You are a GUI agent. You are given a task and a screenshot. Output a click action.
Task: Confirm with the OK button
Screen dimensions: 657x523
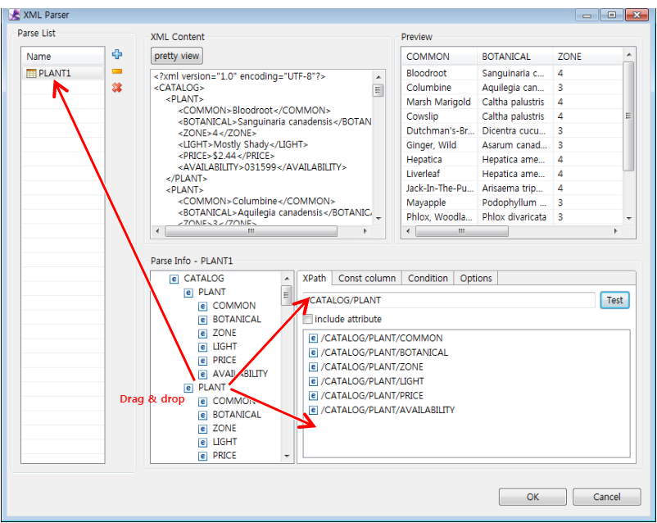click(x=532, y=497)
